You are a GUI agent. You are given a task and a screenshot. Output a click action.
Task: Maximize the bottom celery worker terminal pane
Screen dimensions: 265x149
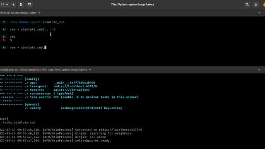[259, 70]
